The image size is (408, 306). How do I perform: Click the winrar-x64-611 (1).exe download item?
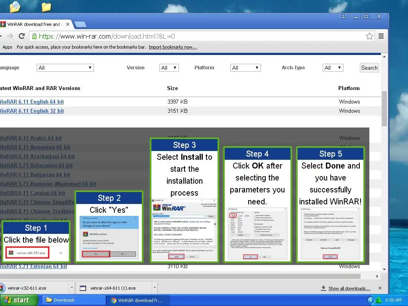[114, 288]
